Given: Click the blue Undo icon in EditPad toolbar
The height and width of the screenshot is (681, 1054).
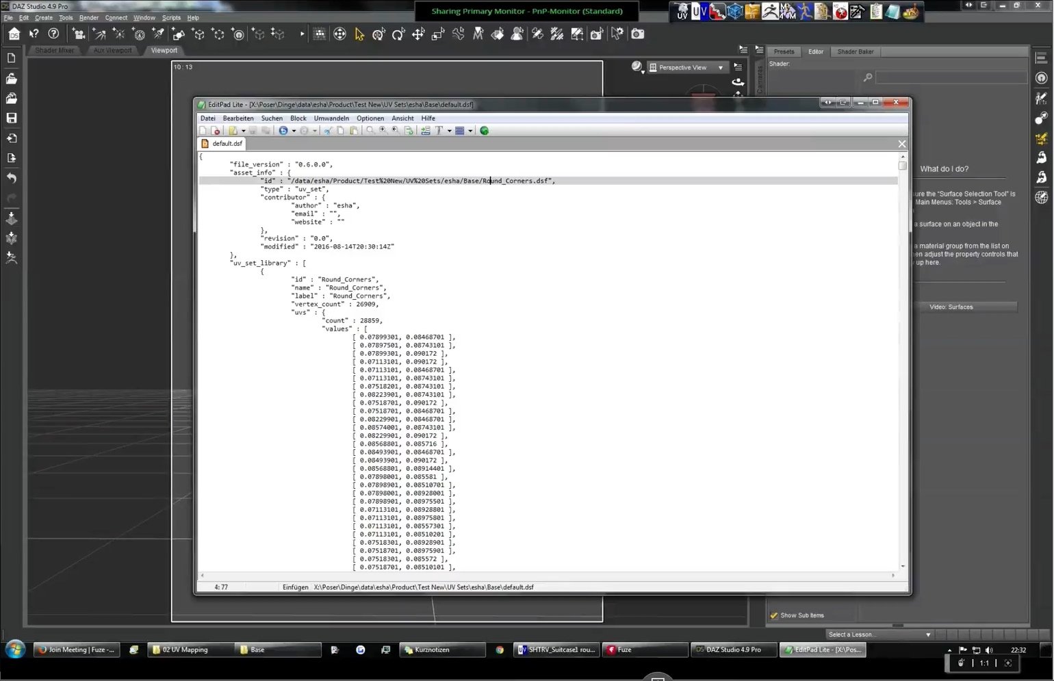Looking at the screenshot, I should (283, 131).
